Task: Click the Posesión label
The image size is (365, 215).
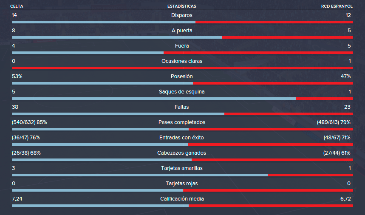Action: [x=182, y=76]
